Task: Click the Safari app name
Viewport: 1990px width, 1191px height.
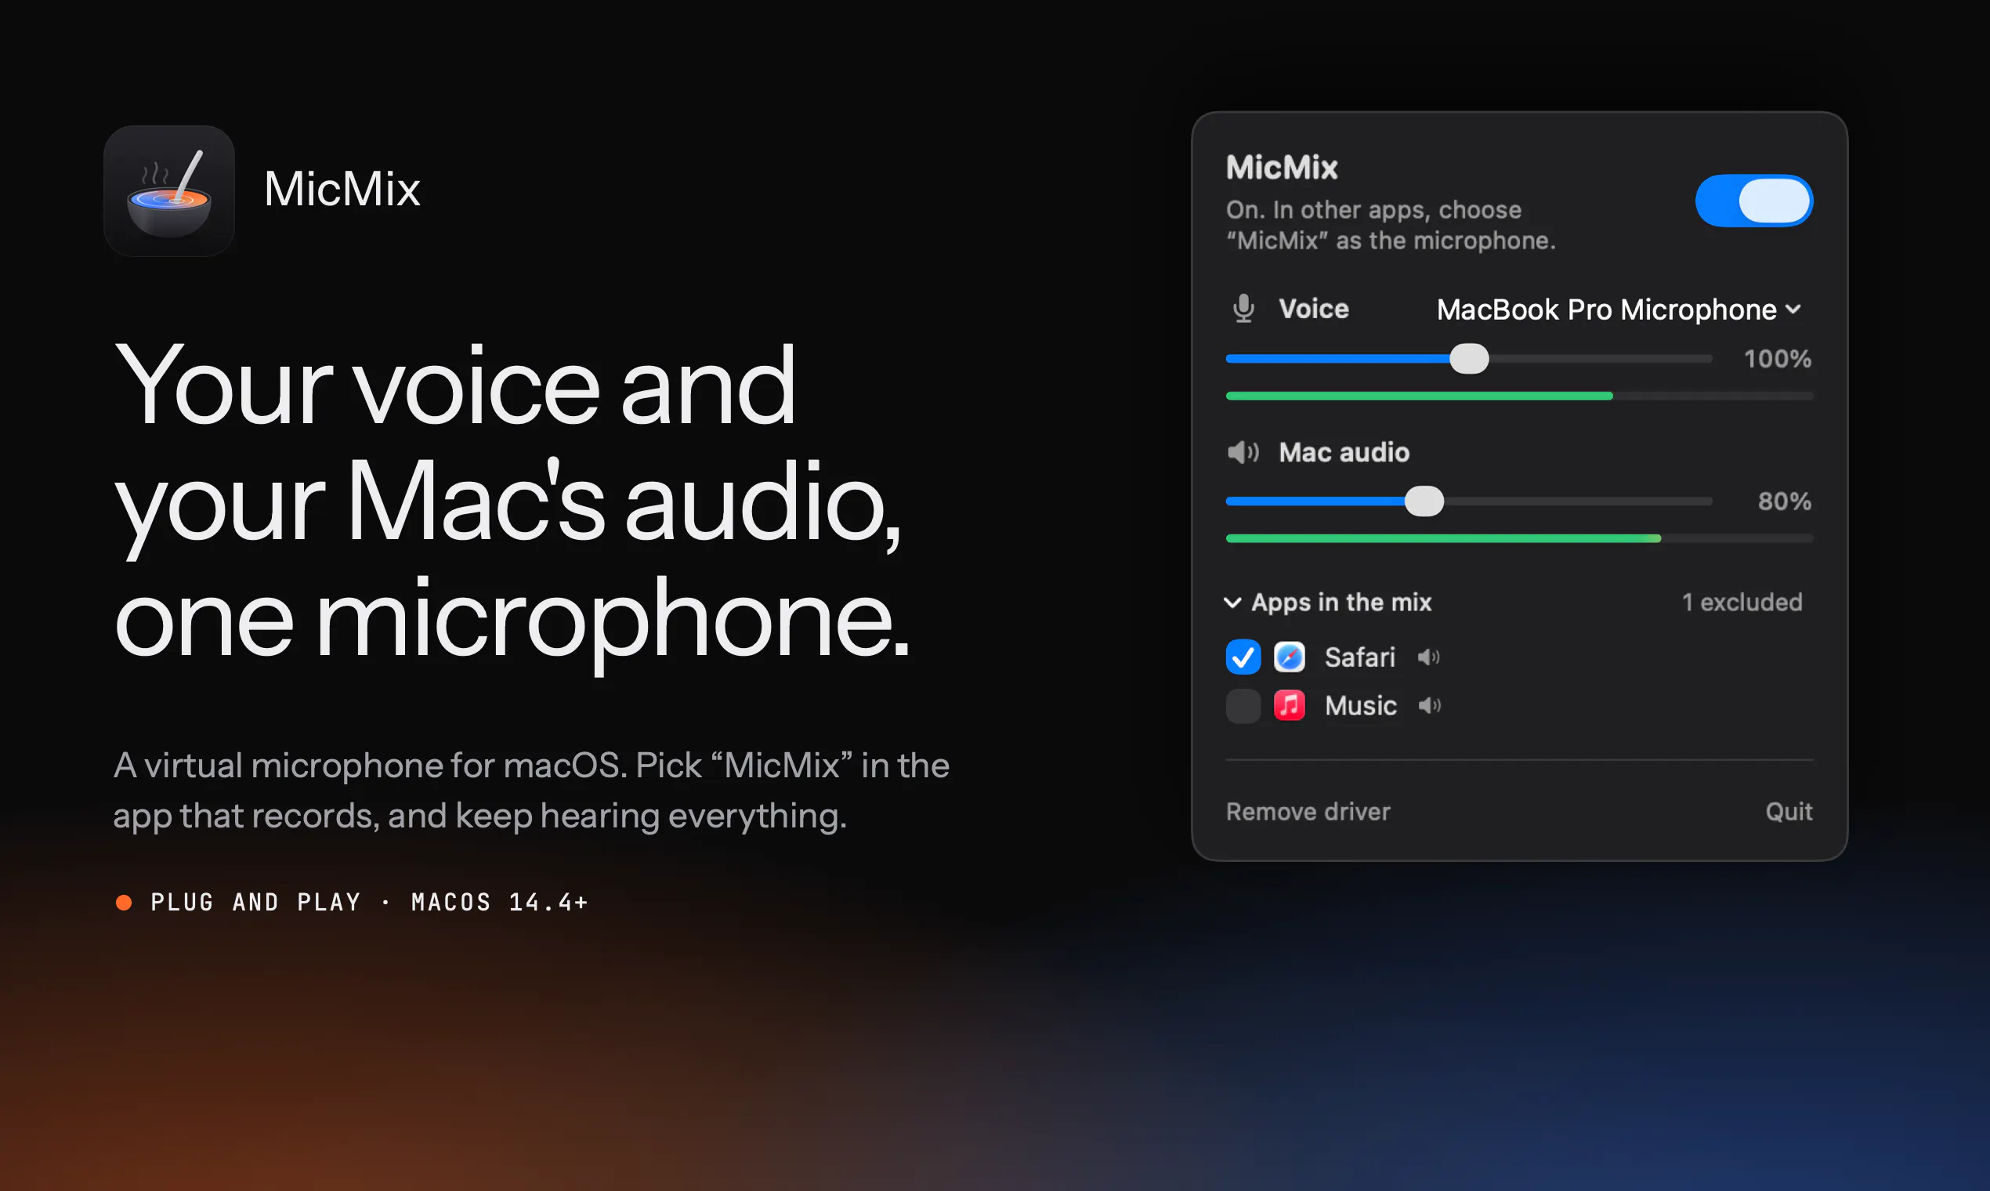Action: click(x=1359, y=657)
